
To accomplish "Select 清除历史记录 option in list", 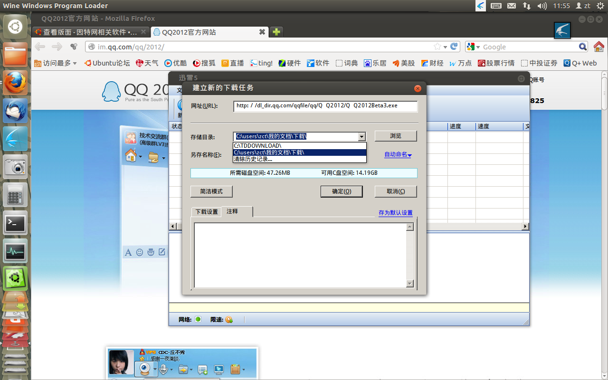I will 300,159.
